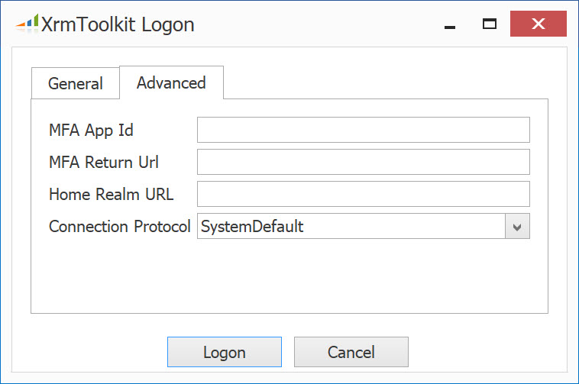
Task: Cancel the logon dialog
Action: point(351,352)
